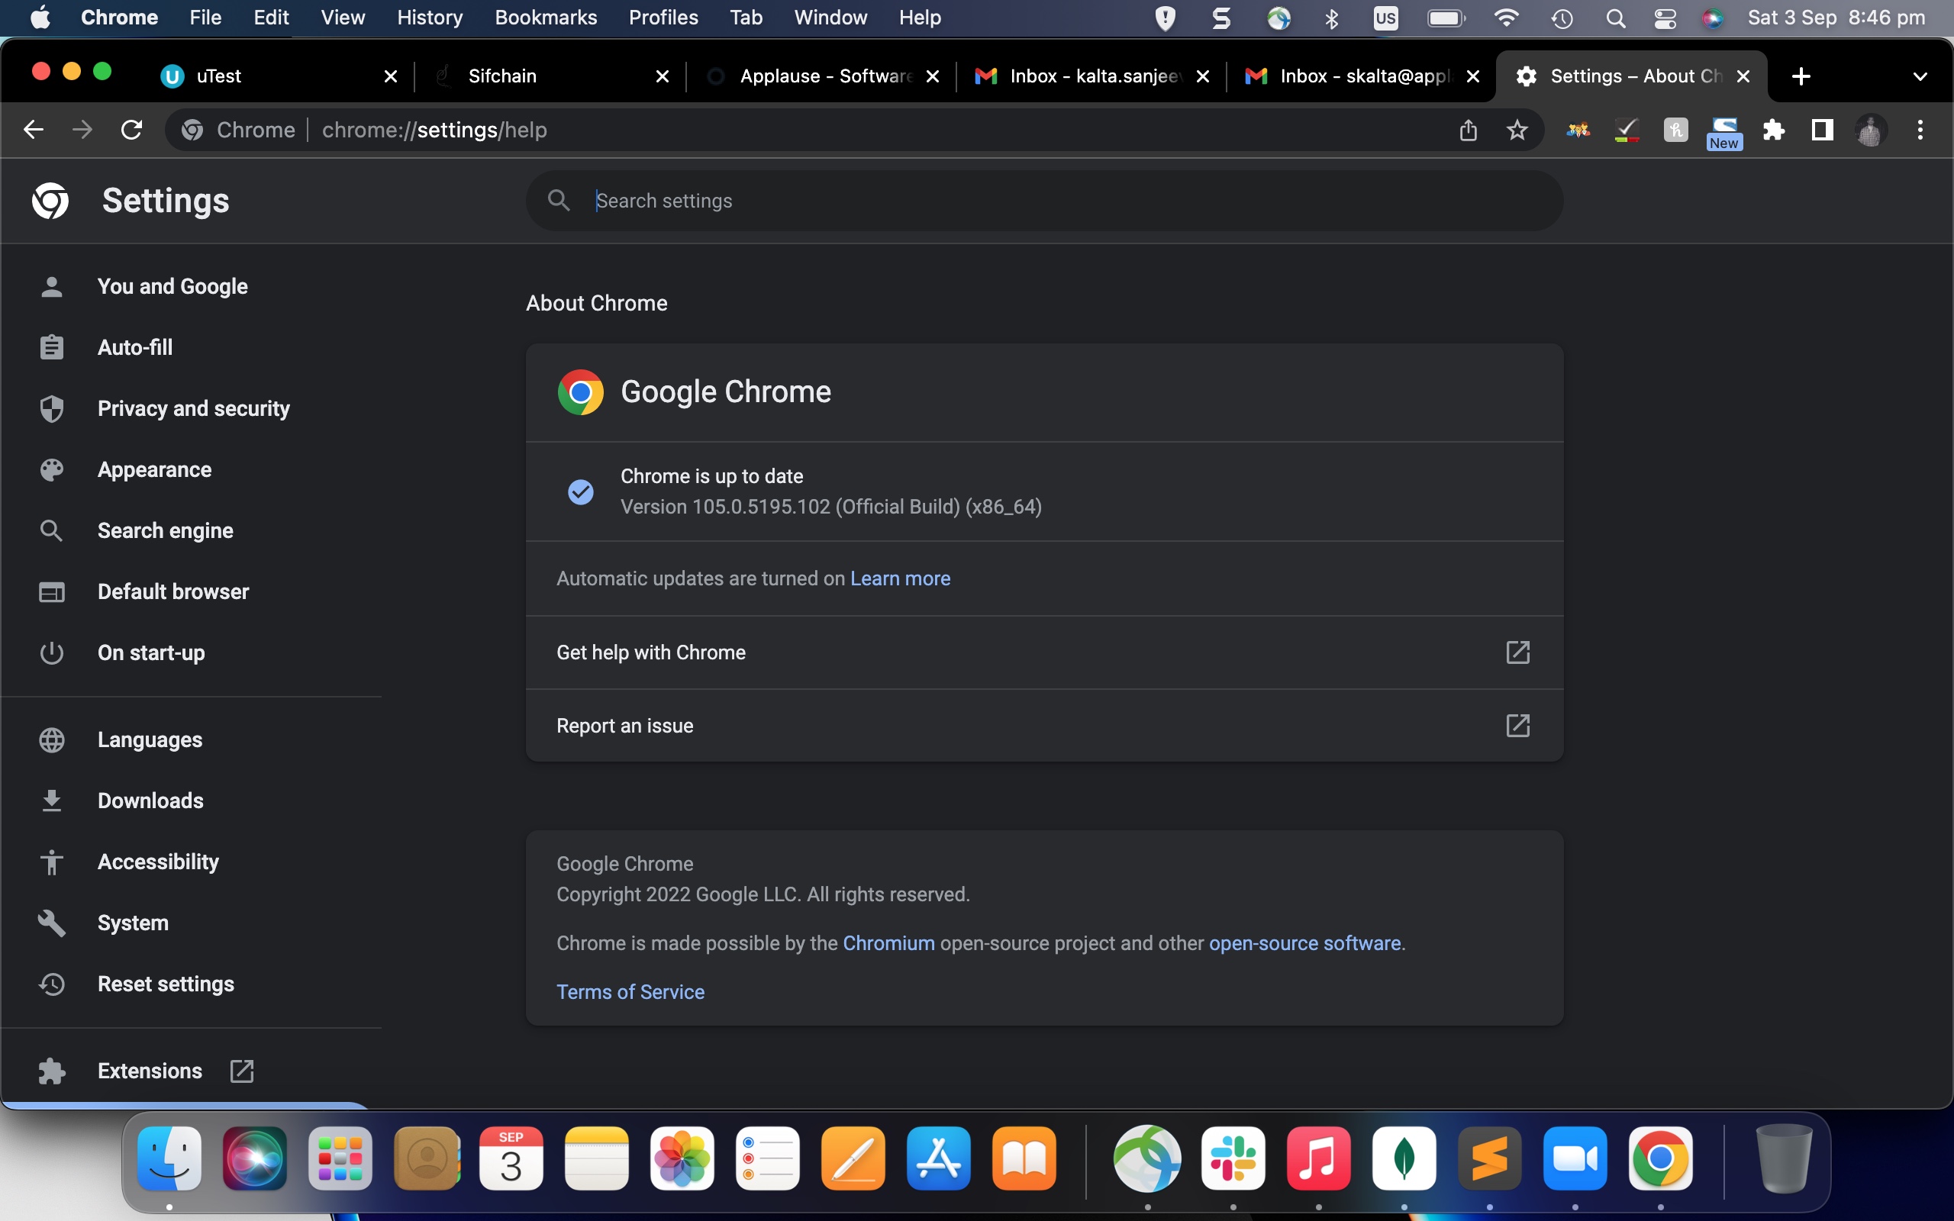Open MongoDB Compass from dock
The width and height of the screenshot is (1954, 1221).
click(x=1404, y=1159)
